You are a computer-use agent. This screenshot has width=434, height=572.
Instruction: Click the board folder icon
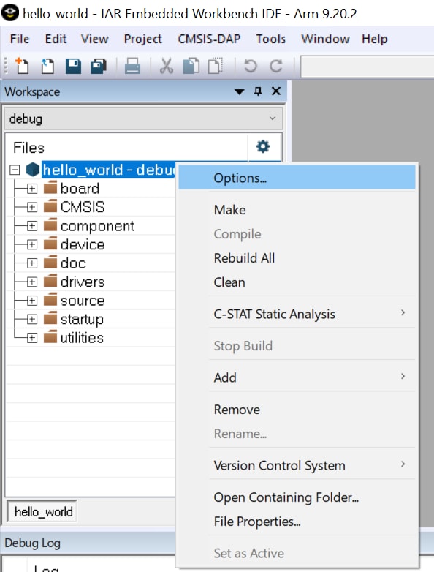coord(50,187)
